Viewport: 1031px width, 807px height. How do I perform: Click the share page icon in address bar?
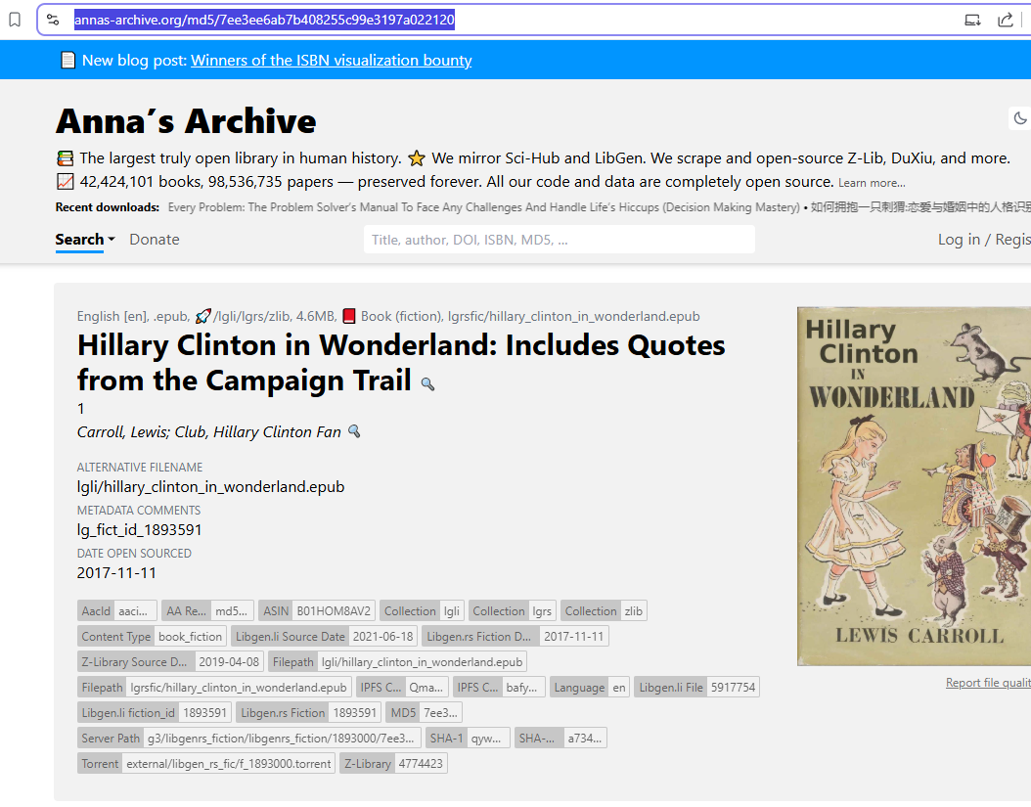[x=1006, y=20]
